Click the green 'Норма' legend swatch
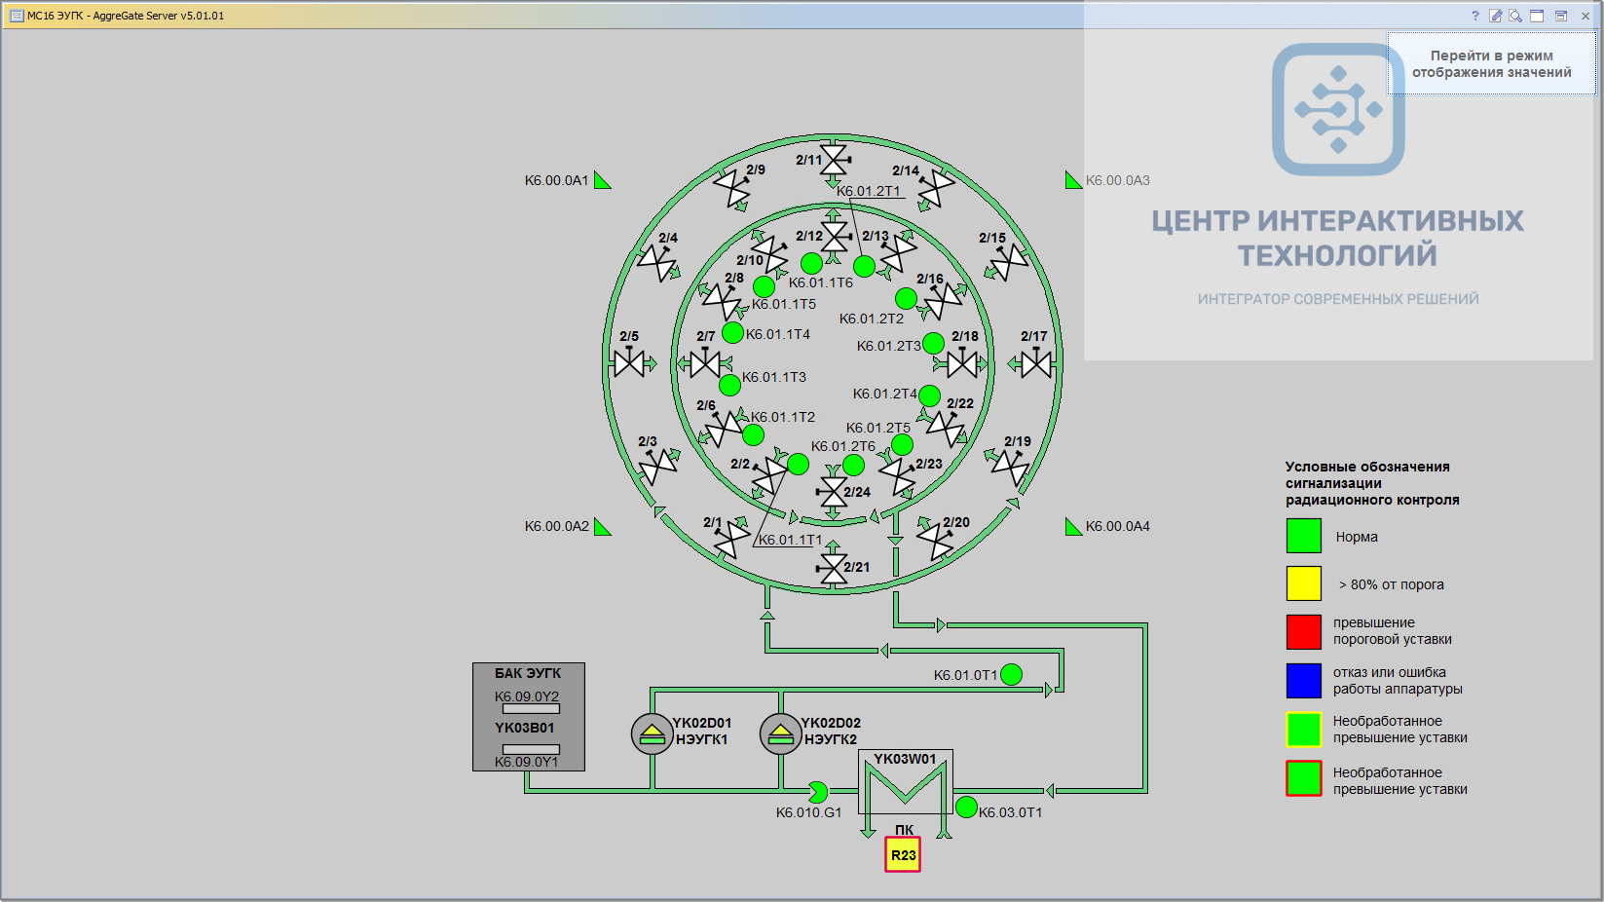This screenshot has width=1604, height=902. pyautogui.click(x=1304, y=536)
